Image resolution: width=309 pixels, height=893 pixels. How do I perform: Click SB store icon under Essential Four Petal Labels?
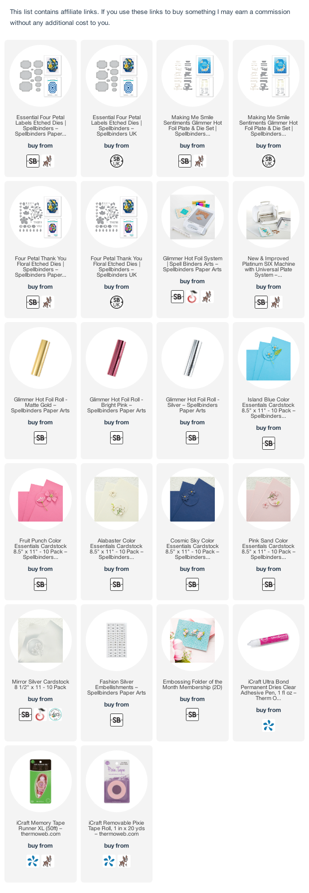click(x=33, y=161)
